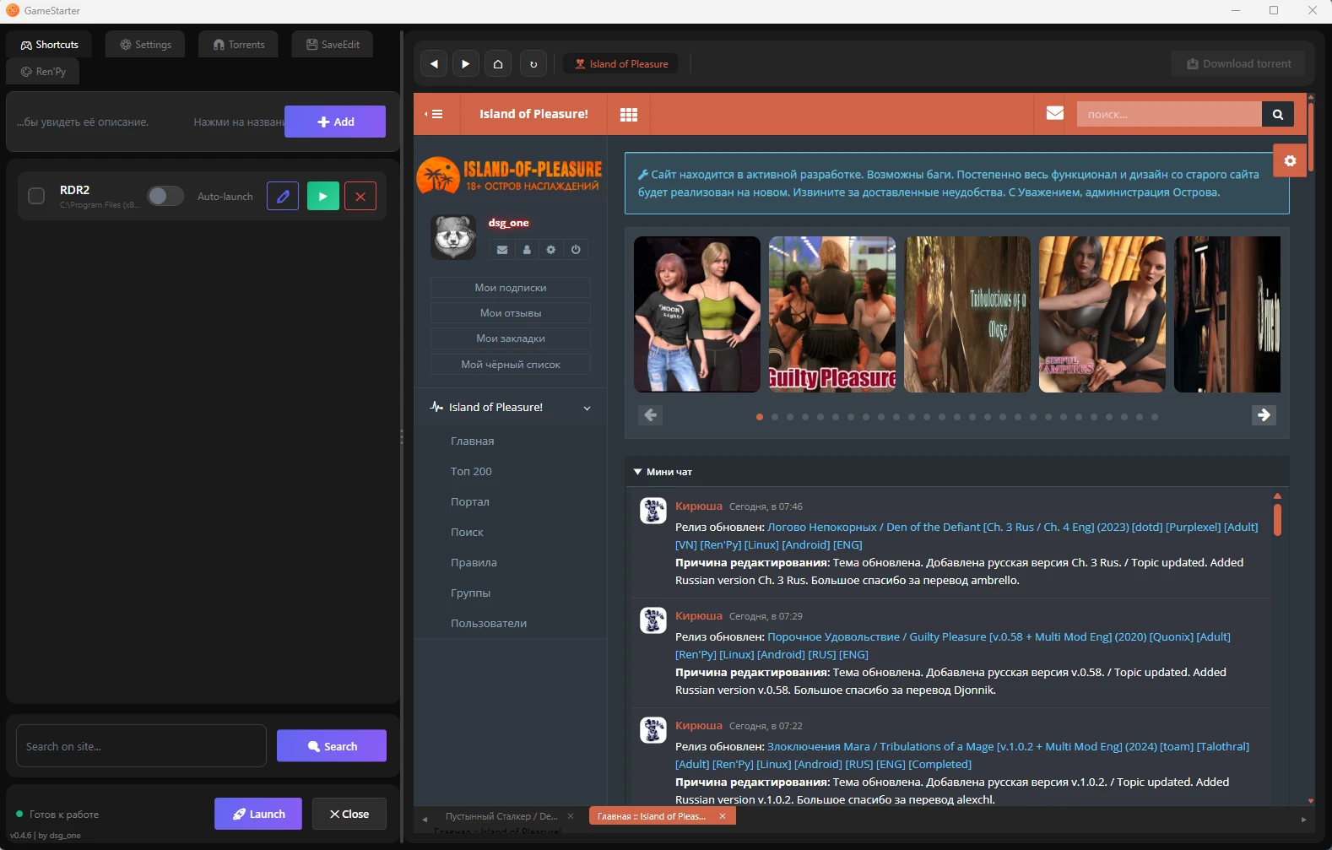The height and width of the screenshot is (850, 1332).
Task: Run RDR2 with the green play icon
Action: click(x=322, y=197)
